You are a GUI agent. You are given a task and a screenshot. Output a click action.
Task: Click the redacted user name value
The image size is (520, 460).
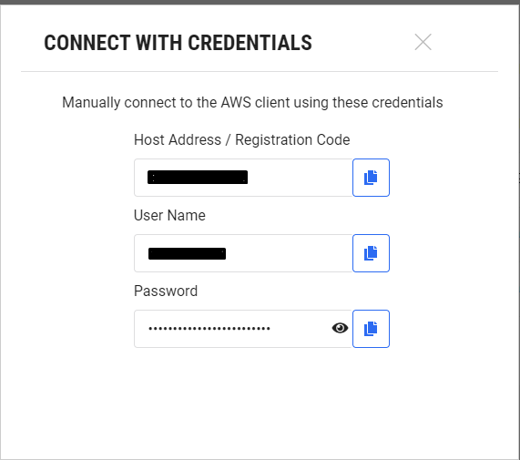click(187, 254)
